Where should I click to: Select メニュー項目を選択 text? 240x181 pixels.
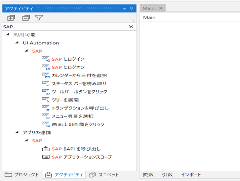(x=73, y=116)
